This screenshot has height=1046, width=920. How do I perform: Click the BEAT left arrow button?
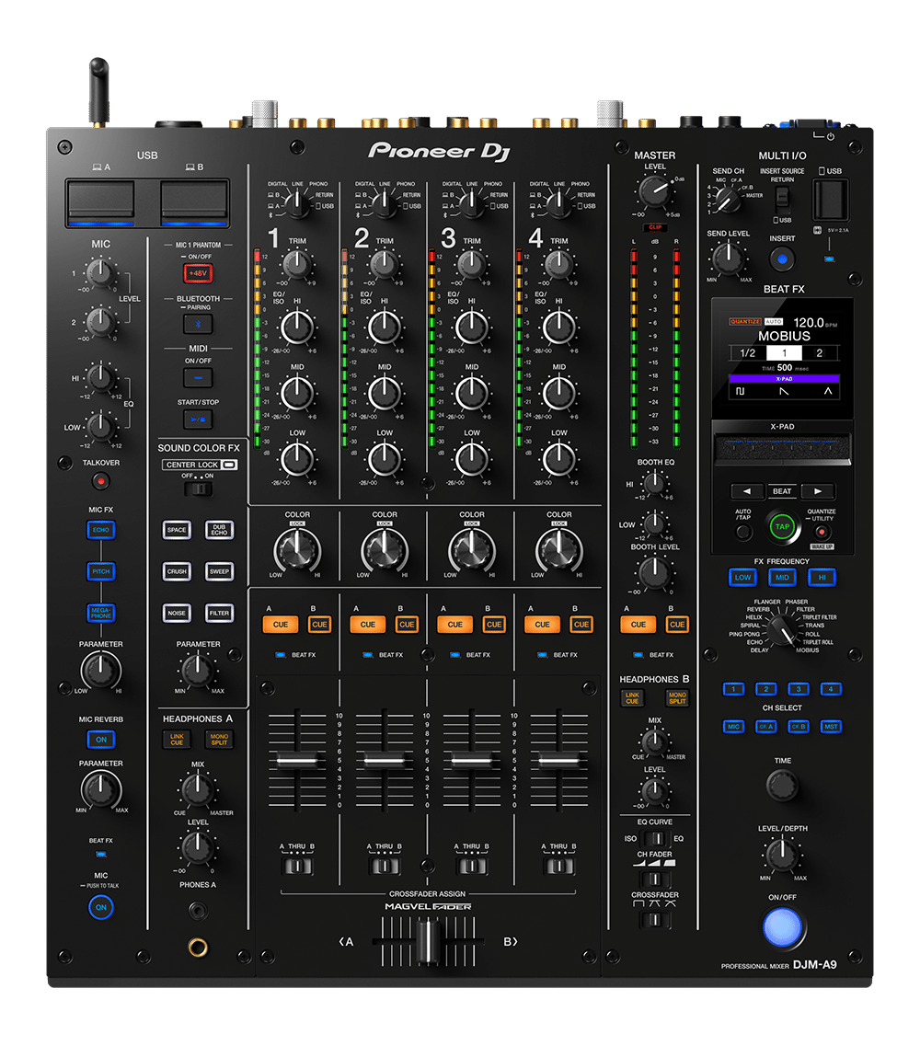pyautogui.click(x=746, y=491)
